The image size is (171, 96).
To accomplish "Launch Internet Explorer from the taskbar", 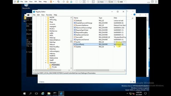I will tap(43, 94).
